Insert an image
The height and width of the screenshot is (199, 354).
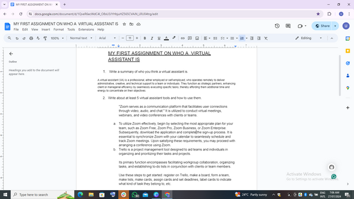197,38
